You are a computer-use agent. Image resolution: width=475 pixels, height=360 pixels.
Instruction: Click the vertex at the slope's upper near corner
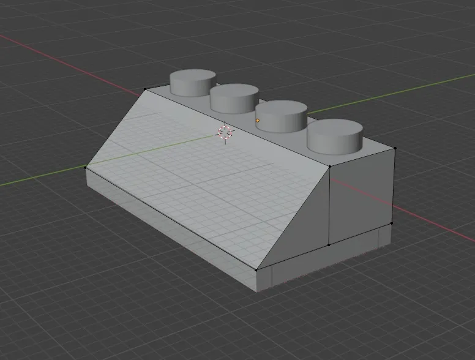(329, 166)
